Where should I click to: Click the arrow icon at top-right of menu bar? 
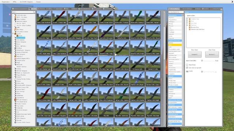point(233,1)
